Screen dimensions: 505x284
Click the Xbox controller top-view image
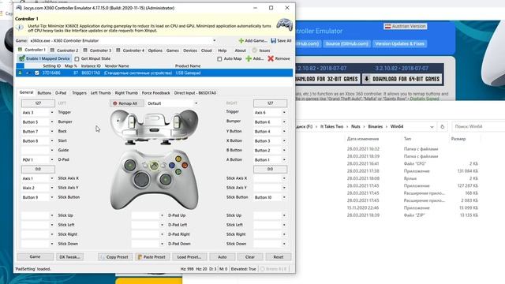[x=154, y=127]
